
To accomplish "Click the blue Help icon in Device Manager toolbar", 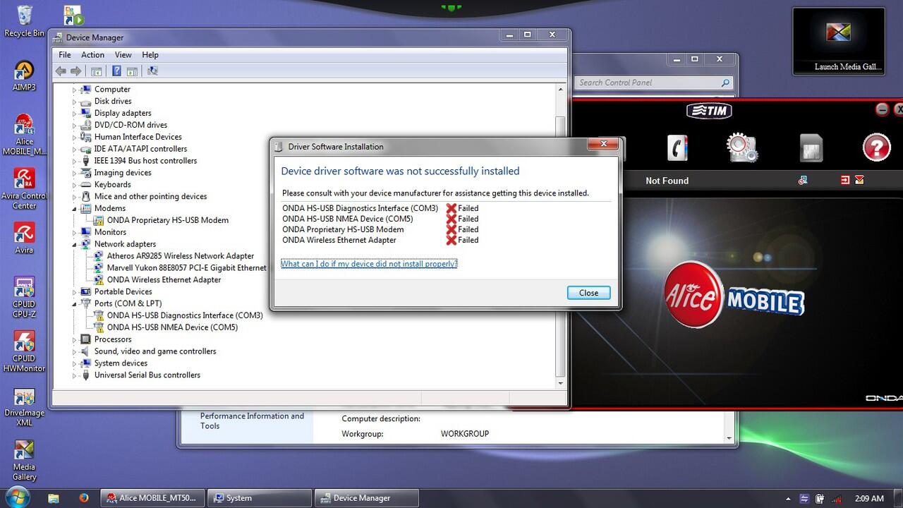I will 117,71.
